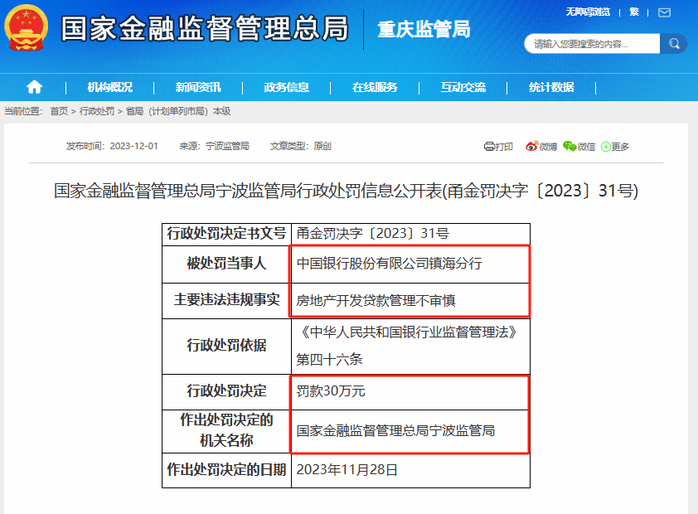698x514 pixels.
Task: Click 行政处罚 in the breadcrumb
Action: point(97,111)
